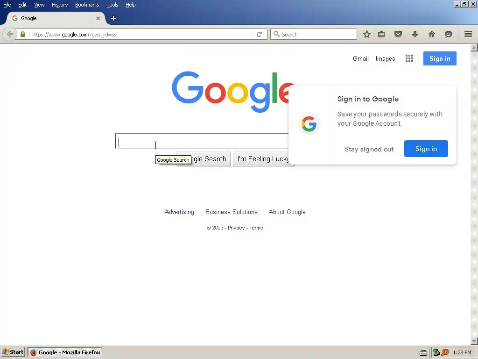Open the Google apps grid icon
Viewport: 478px width, 359px height.
pos(409,58)
